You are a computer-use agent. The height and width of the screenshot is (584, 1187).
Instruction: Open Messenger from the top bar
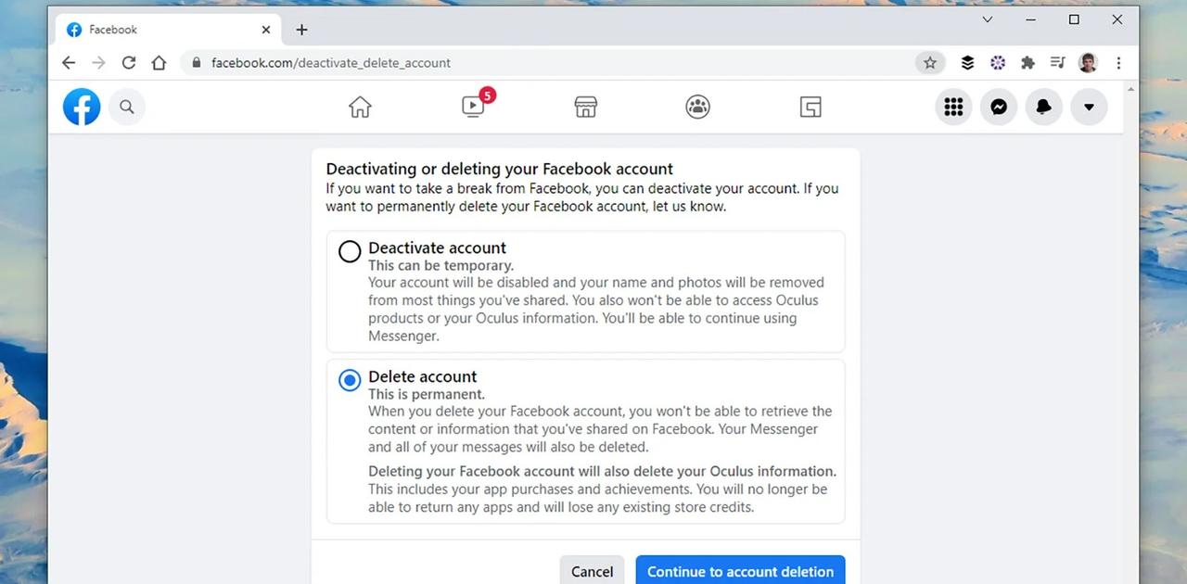(999, 107)
